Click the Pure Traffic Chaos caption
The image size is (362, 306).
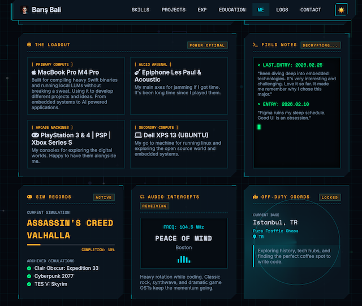click(x=275, y=231)
